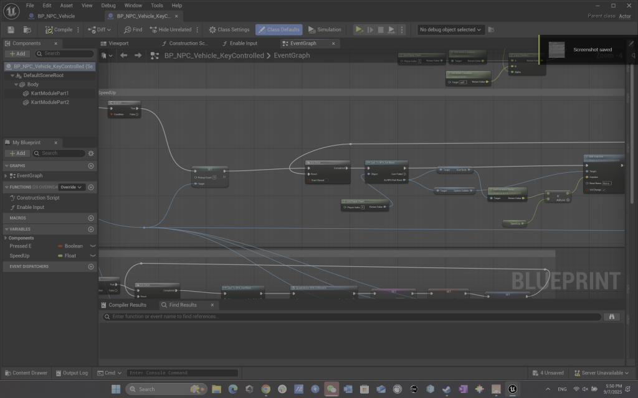Toggle Hide Unrelated nodes
Image resolution: width=638 pixels, height=398 pixels.
[x=171, y=29]
